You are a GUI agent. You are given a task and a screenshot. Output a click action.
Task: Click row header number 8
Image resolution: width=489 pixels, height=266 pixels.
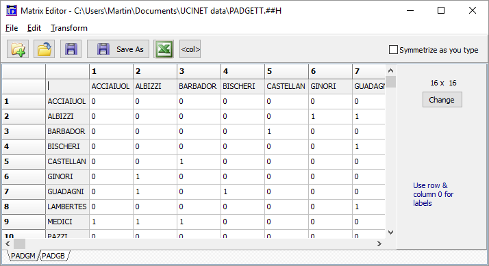(x=23, y=207)
